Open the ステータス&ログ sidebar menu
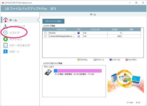147x106 pixels. 20,45
